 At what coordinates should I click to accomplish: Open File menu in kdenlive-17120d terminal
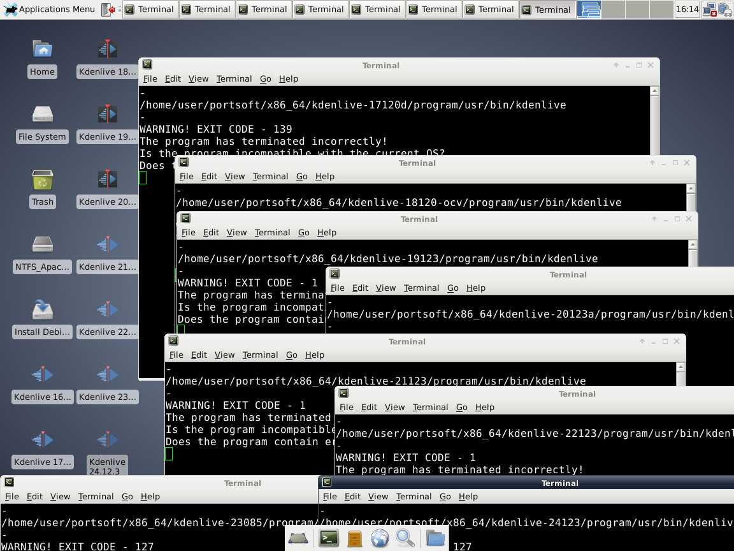pos(150,78)
